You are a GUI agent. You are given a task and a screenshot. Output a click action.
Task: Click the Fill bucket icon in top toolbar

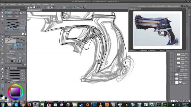[51, 7]
